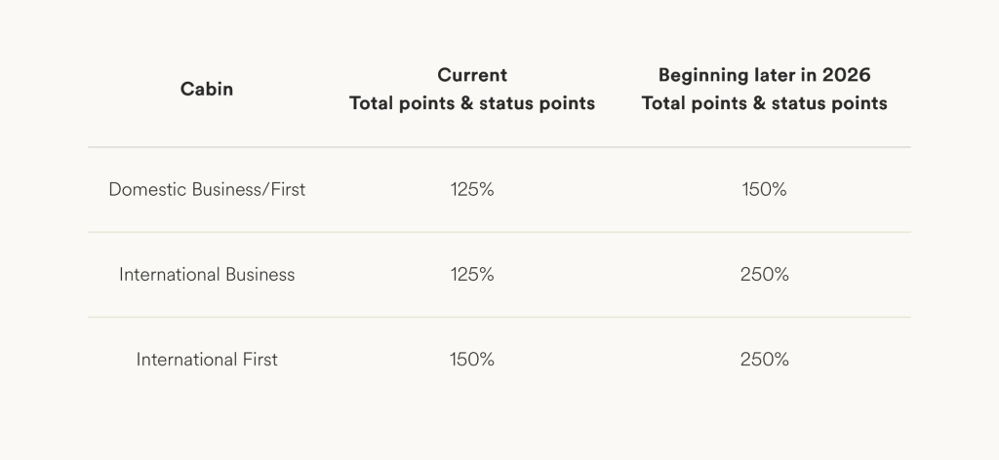Click current 125% value for Domestic Business/First
The width and height of the screenshot is (999, 460).
(472, 190)
